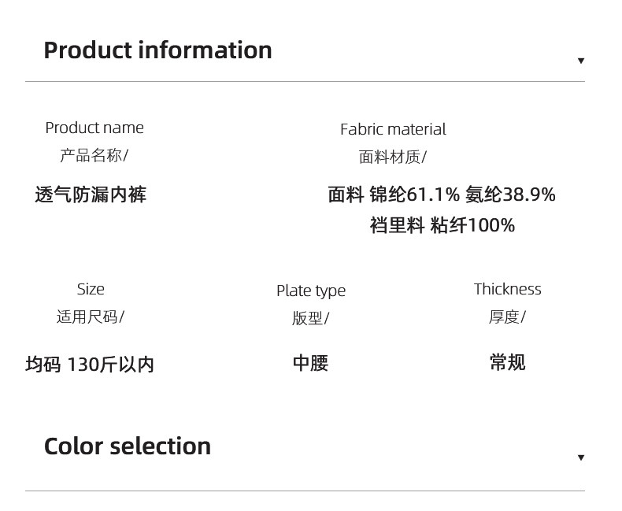This screenshot has width=622, height=511.
Task: Click the Color selection heading
Action: 128,446
